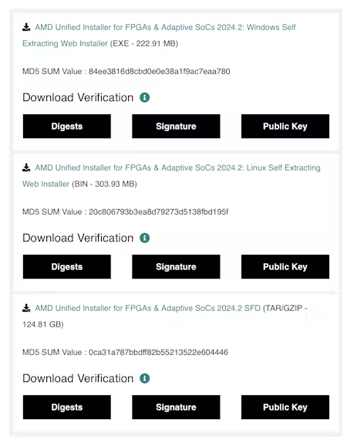Download Digests for the Linux BIN installer
This screenshot has width=354, height=443.
pyautogui.click(x=67, y=267)
